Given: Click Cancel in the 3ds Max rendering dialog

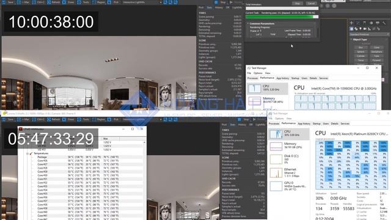Looking at the screenshot, I should click(x=311, y=4).
